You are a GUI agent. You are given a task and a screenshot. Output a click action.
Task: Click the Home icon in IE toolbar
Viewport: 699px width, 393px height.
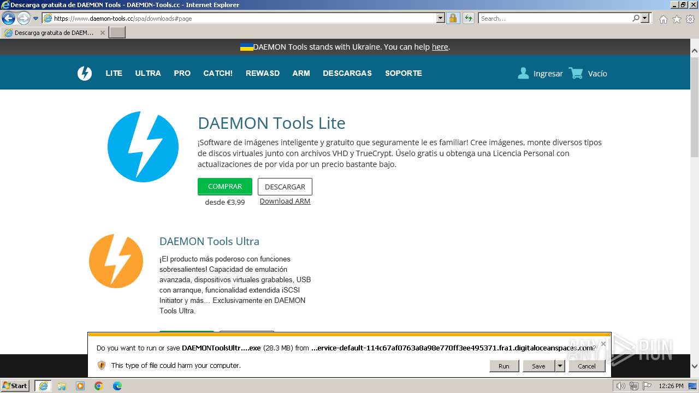click(663, 19)
